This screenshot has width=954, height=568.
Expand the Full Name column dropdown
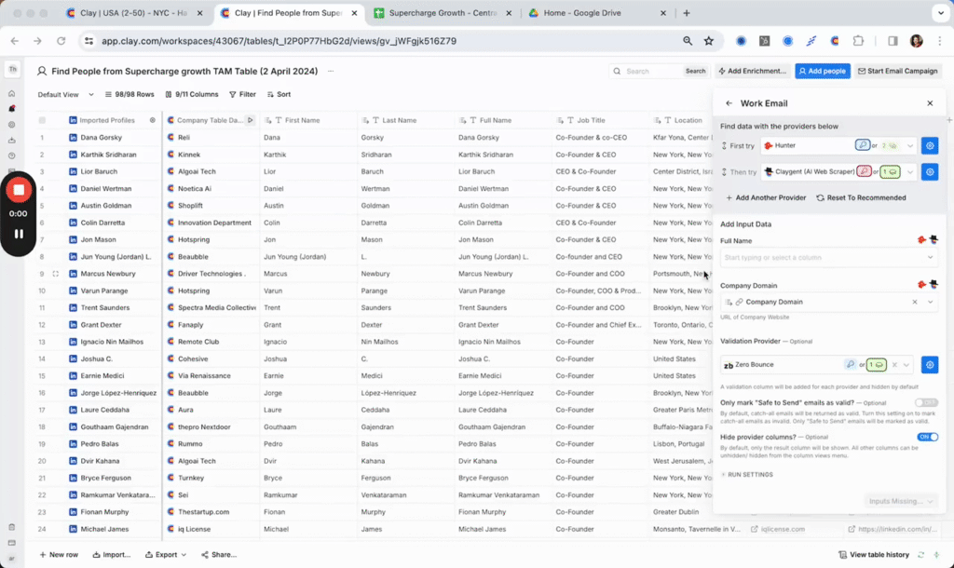click(x=930, y=257)
